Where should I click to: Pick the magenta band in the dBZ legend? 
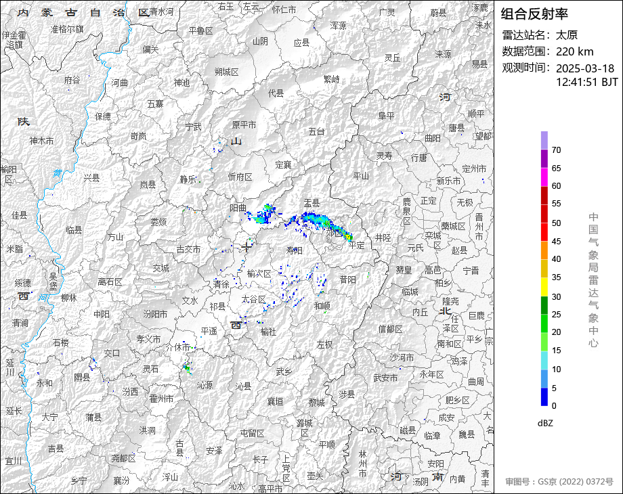(544, 177)
